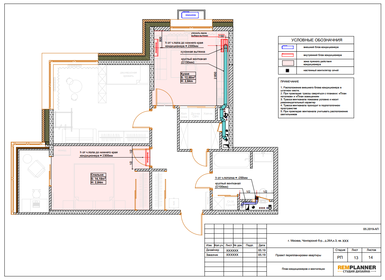Click the sheet title План кондиционеров и вентиляции
The image size is (385, 280).
pos(303,269)
